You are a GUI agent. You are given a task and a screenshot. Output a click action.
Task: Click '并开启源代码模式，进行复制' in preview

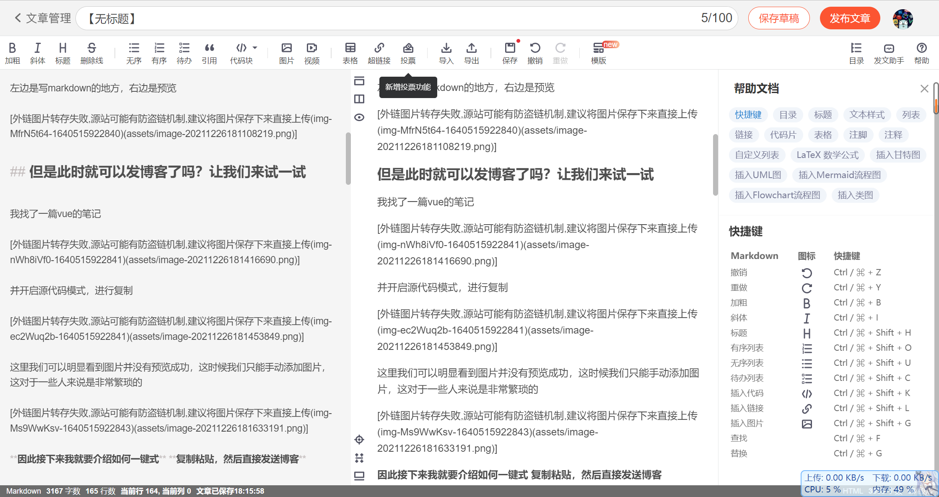[x=442, y=287]
